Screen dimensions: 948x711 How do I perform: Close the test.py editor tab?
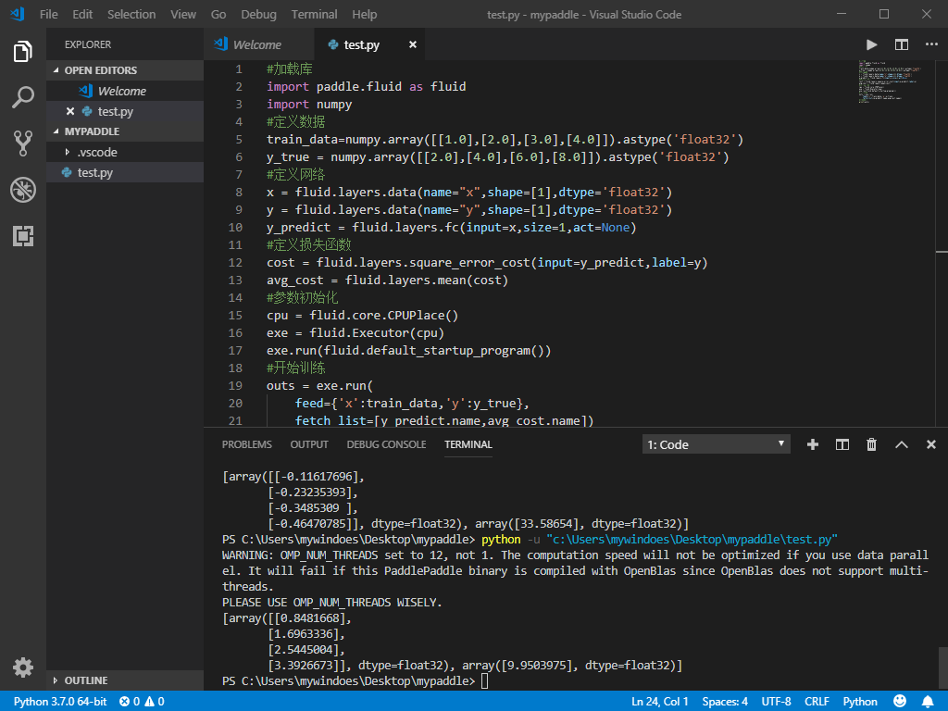click(x=412, y=44)
